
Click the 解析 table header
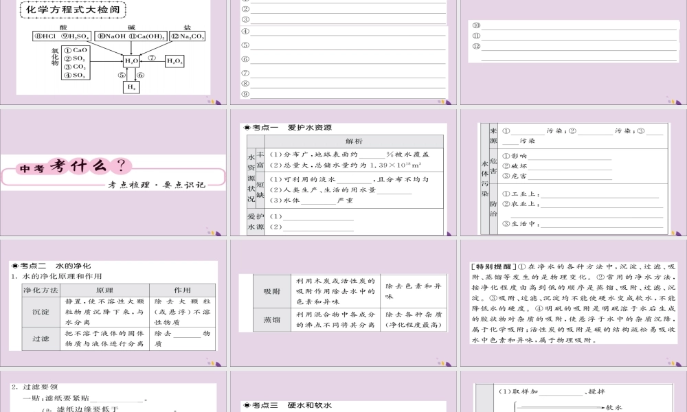[x=354, y=141]
